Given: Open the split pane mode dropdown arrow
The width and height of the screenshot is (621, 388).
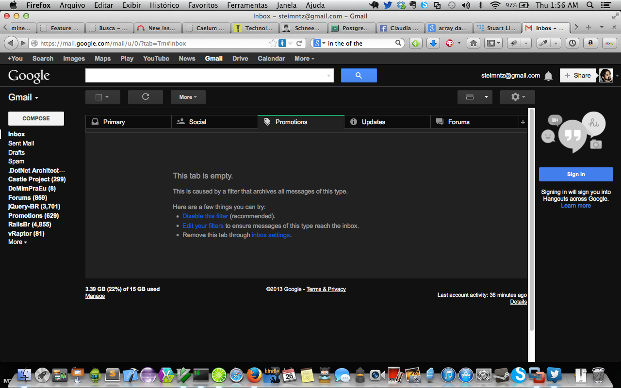Looking at the screenshot, I should 487,97.
